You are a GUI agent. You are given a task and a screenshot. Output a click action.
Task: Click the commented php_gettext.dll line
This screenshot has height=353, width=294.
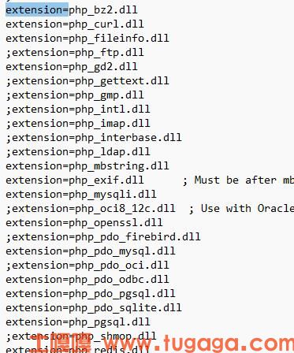pyautogui.click(x=87, y=81)
